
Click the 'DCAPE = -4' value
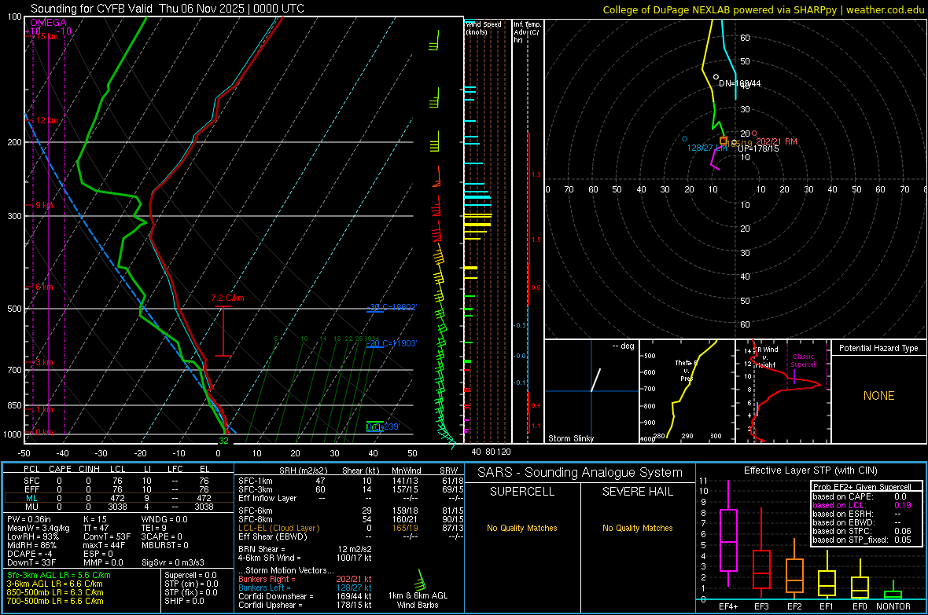point(30,554)
